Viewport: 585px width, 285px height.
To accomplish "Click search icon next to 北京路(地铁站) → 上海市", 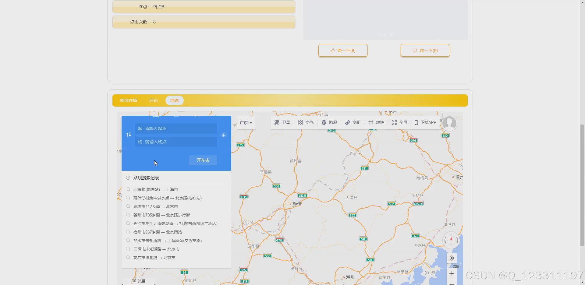I will 128,189.
